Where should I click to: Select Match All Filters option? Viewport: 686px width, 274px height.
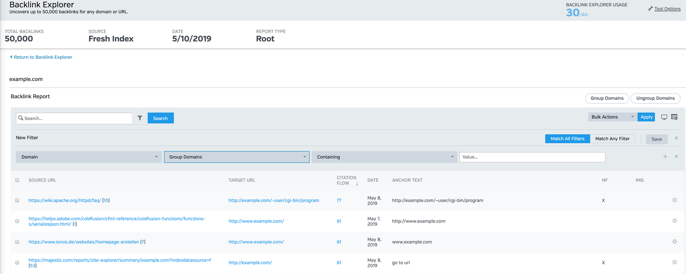567,139
